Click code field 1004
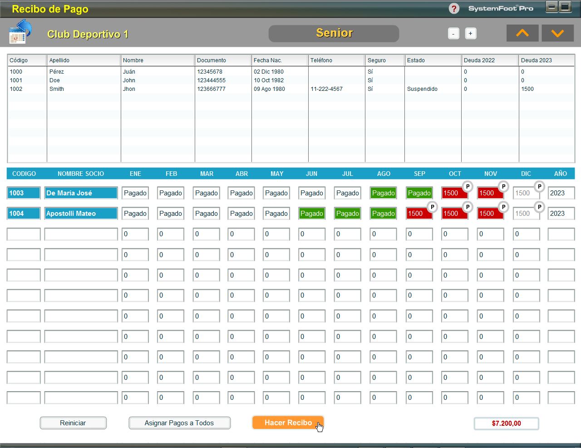 click(x=24, y=214)
